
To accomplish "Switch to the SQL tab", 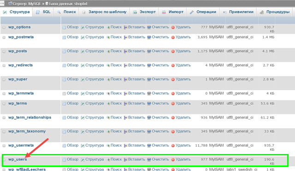I will (x=43, y=12).
